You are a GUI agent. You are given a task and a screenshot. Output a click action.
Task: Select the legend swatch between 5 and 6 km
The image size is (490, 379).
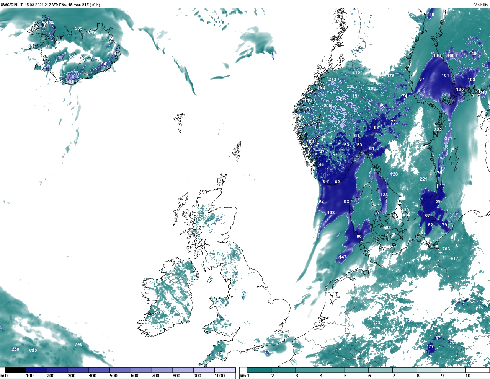point(356,370)
